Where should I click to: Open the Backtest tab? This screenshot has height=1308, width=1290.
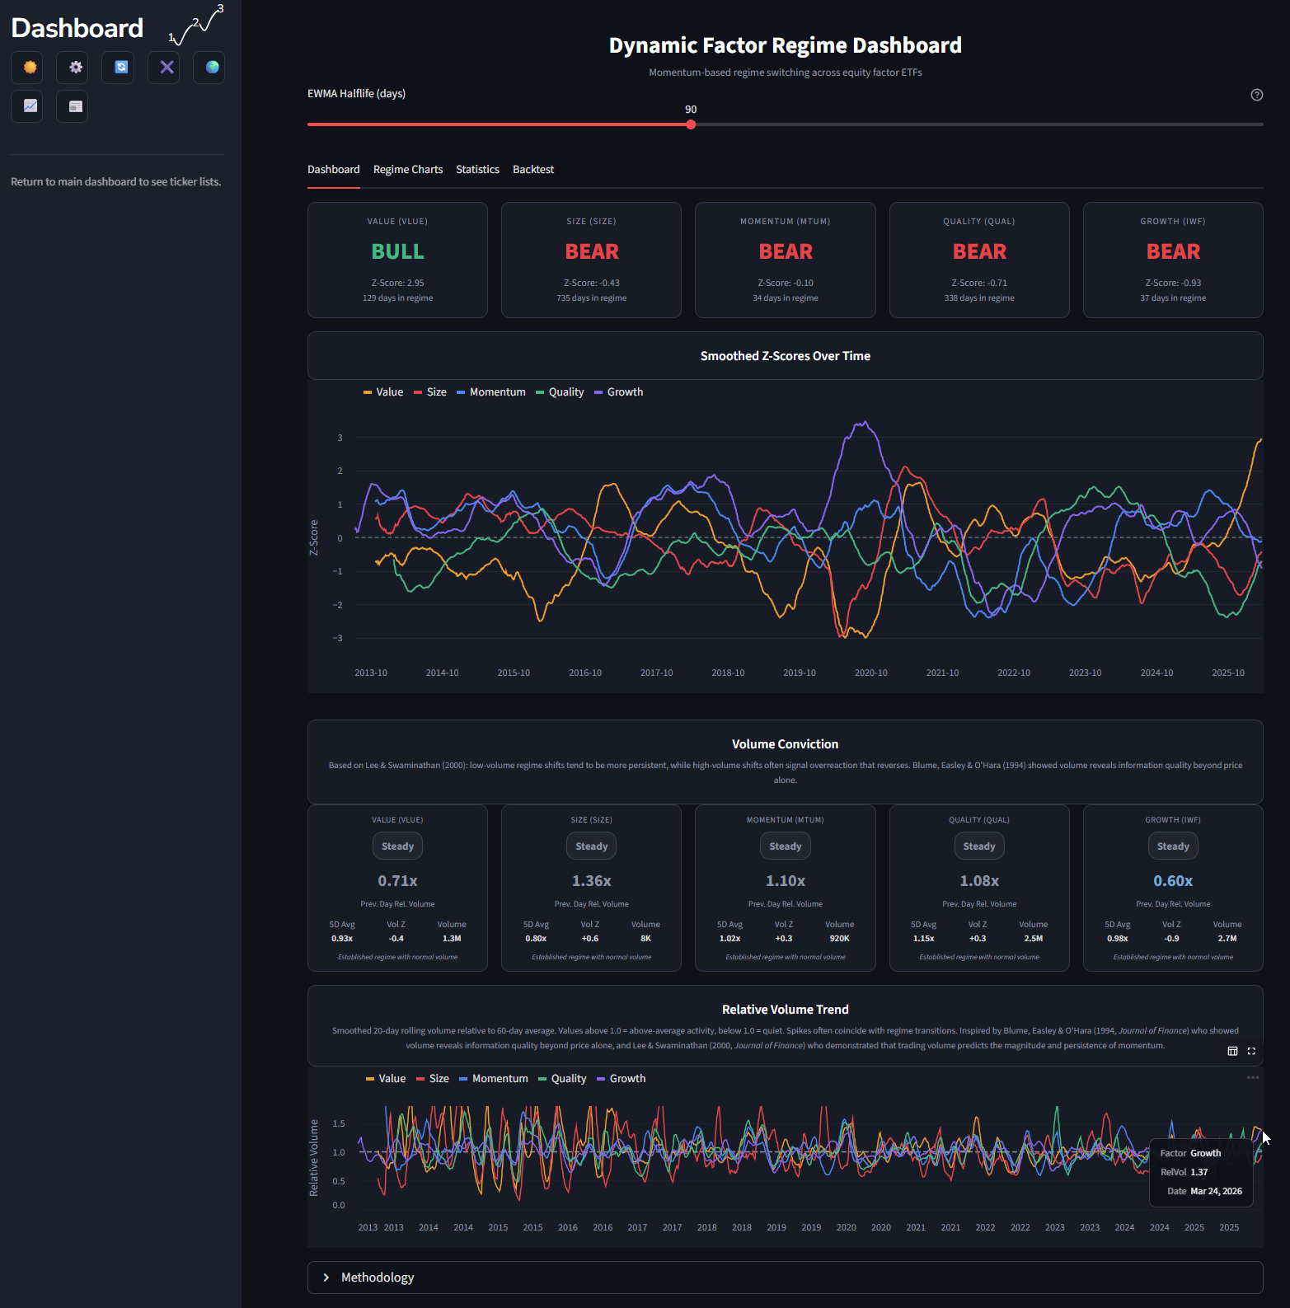click(x=533, y=170)
